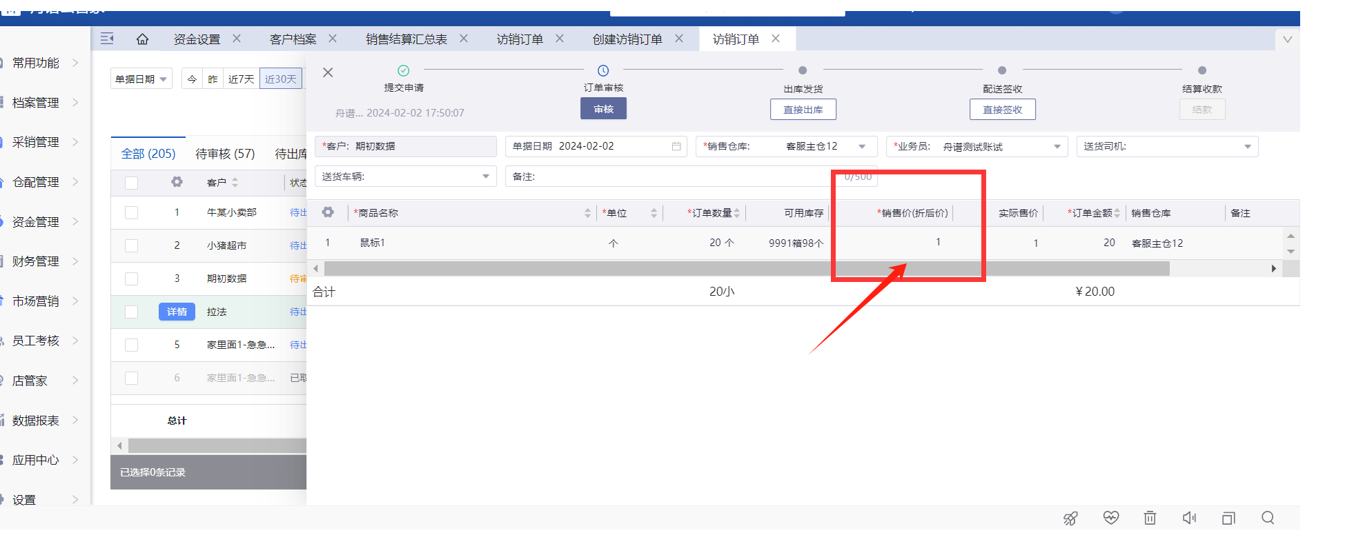Click the 审核 button
Screen dimensions: 1345x555
603,109
